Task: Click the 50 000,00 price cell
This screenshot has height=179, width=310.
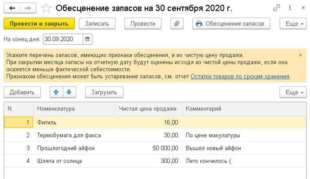Action: (x=149, y=148)
